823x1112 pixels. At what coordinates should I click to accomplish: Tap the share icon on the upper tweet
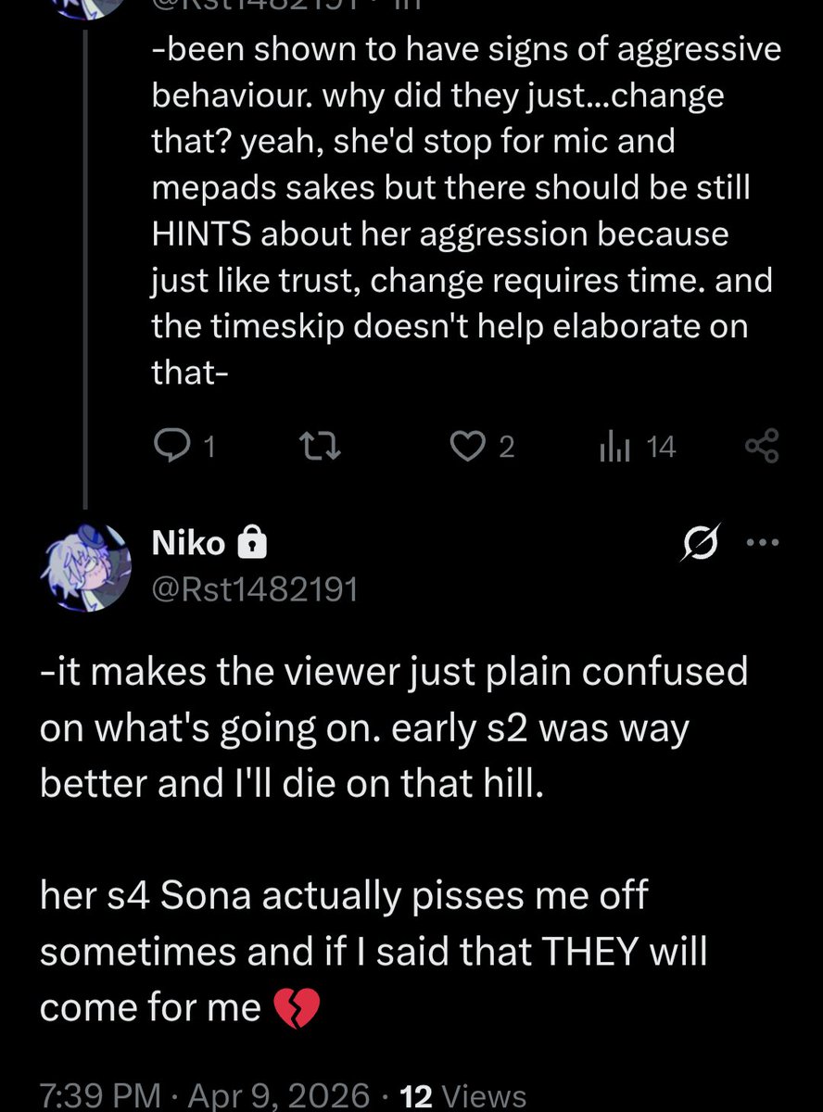tap(762, 448)
